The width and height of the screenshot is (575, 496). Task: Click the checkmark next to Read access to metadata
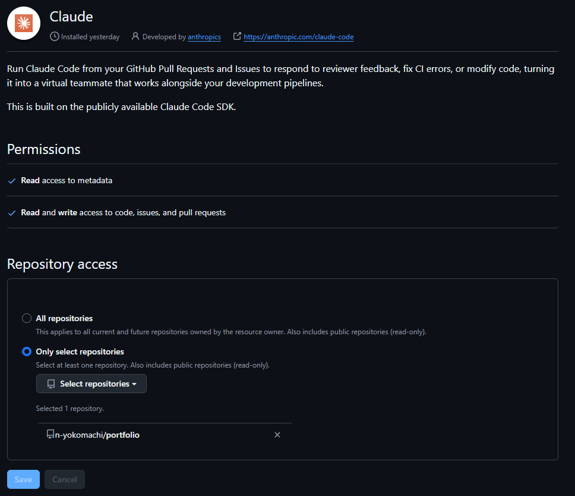[12, 181]
